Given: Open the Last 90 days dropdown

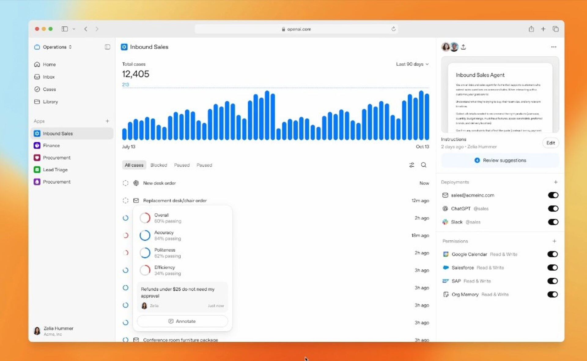Looking at the screenshot, I should (412, 64).
